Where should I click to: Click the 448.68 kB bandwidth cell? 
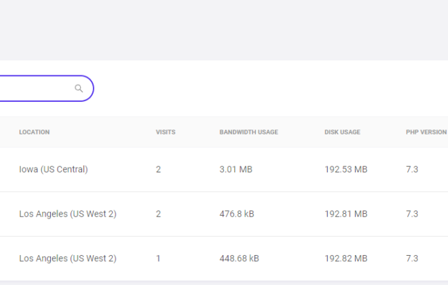[x=239, y=259]
